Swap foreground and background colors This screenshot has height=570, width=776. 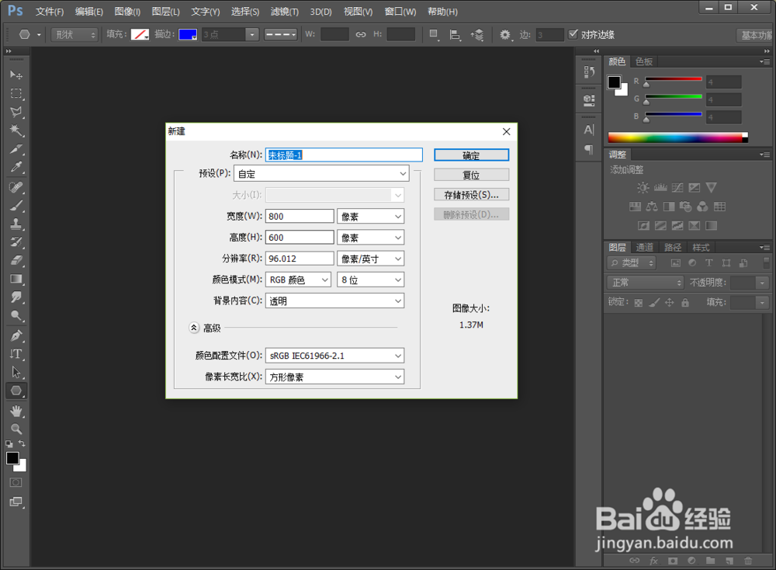tap(23, 444)
